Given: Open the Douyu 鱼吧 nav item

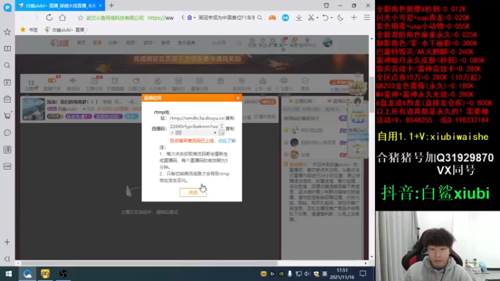Looking at the screenshot, I should [166, 42].
